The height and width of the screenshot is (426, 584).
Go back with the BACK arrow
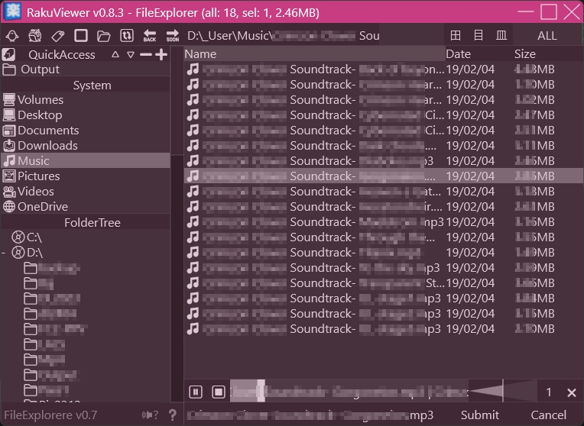pyautogui.click(x=150, y=36)
